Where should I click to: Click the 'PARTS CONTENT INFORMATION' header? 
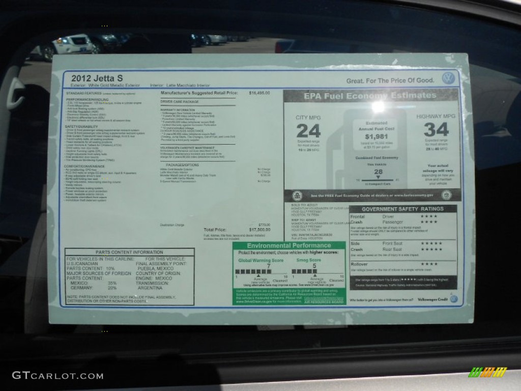tap(129, 252)
